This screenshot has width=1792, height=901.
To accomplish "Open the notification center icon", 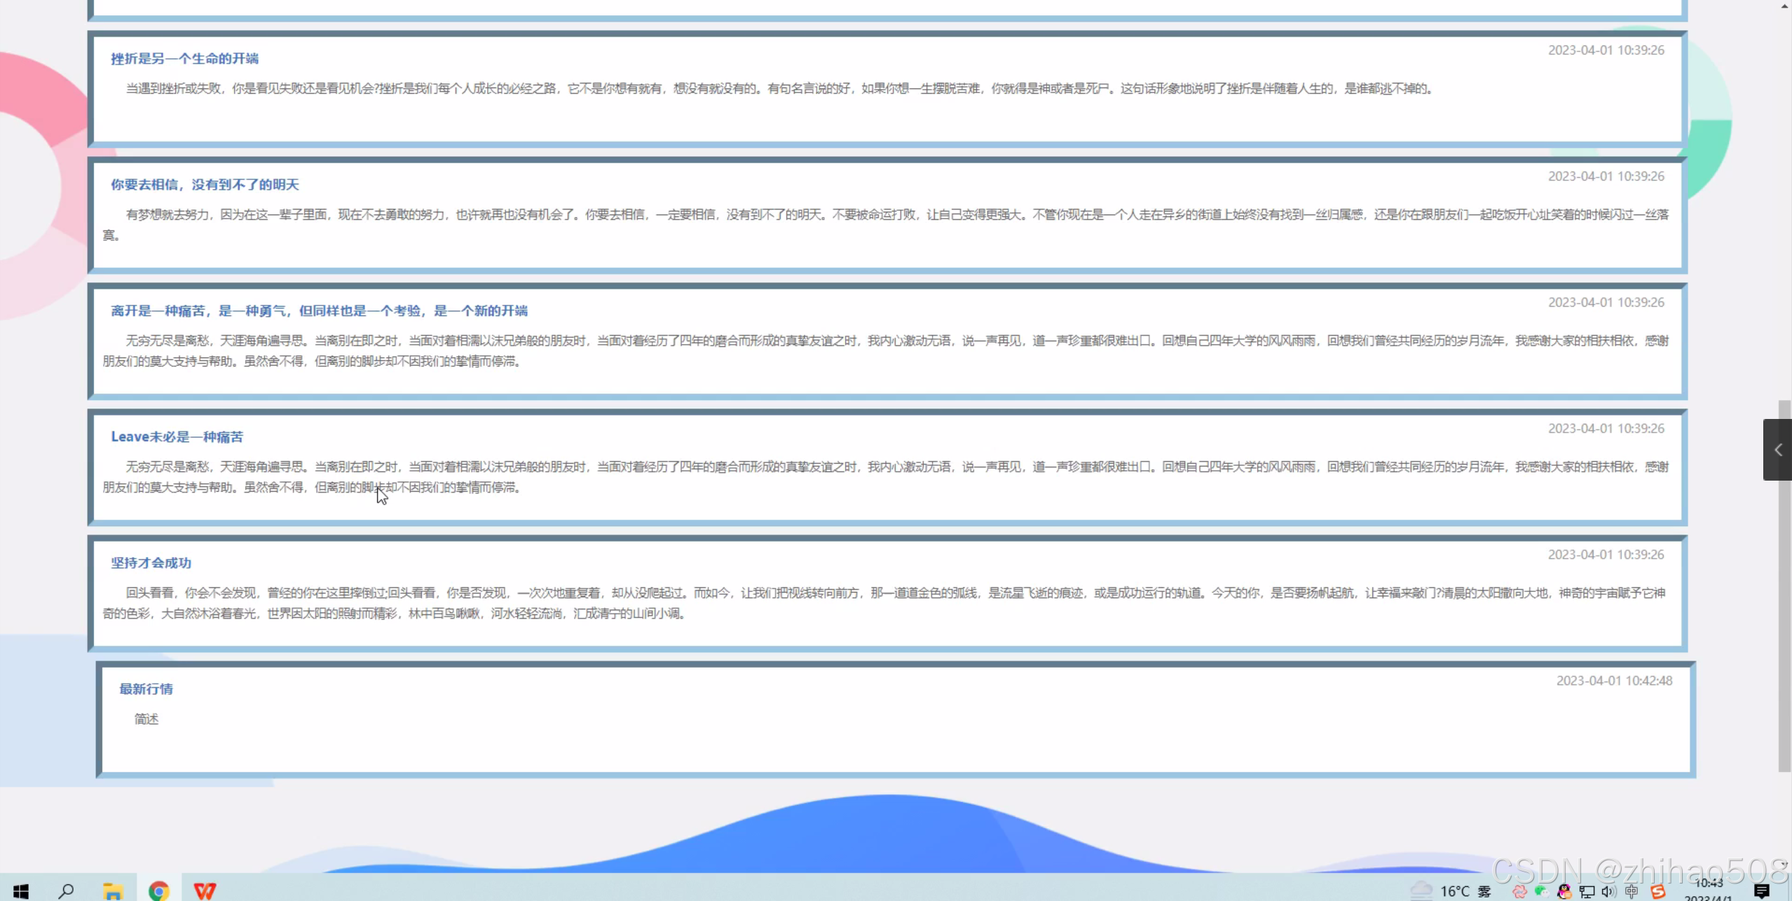I will pos(1761,891).
